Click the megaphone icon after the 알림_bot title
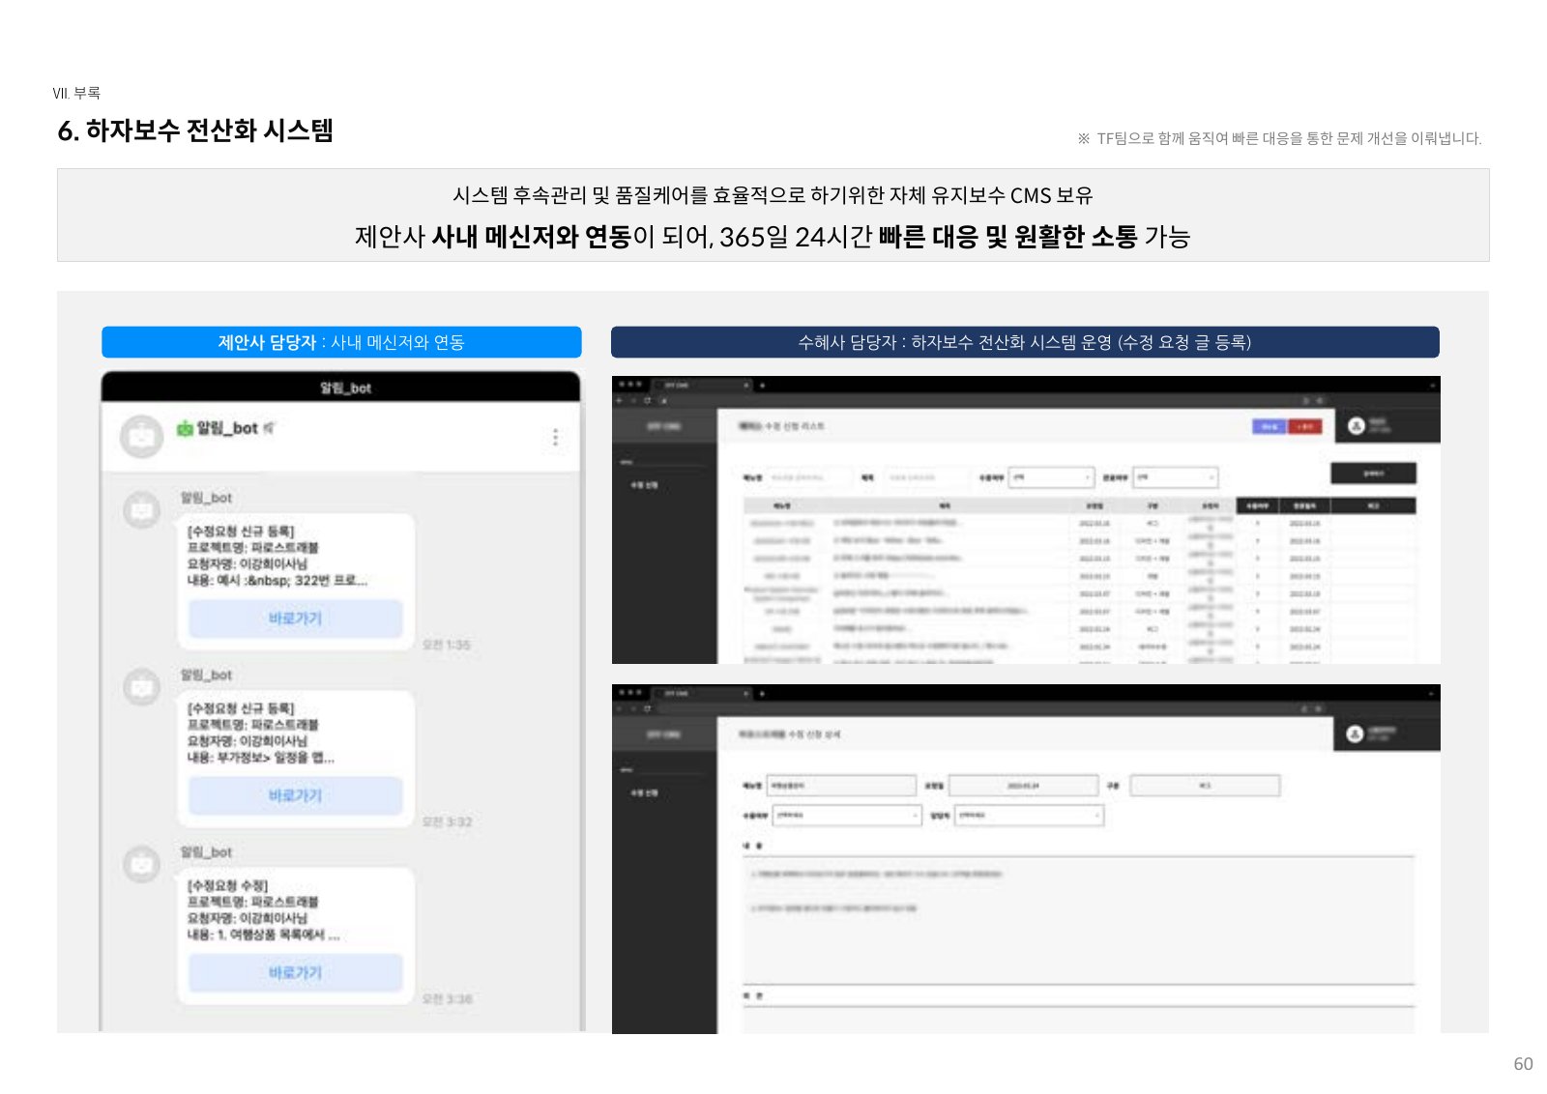The width and height of the screenshot is (1547, 1094). pyautogui.click(x=269, y=427)
